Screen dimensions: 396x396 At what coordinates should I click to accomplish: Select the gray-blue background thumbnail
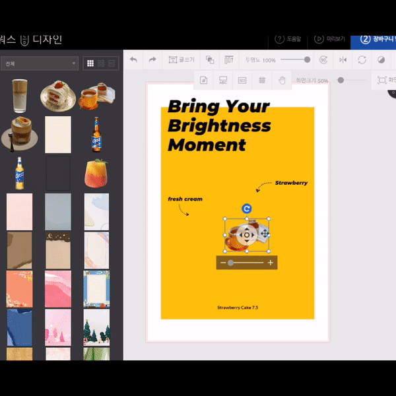(x=58, y=212)
